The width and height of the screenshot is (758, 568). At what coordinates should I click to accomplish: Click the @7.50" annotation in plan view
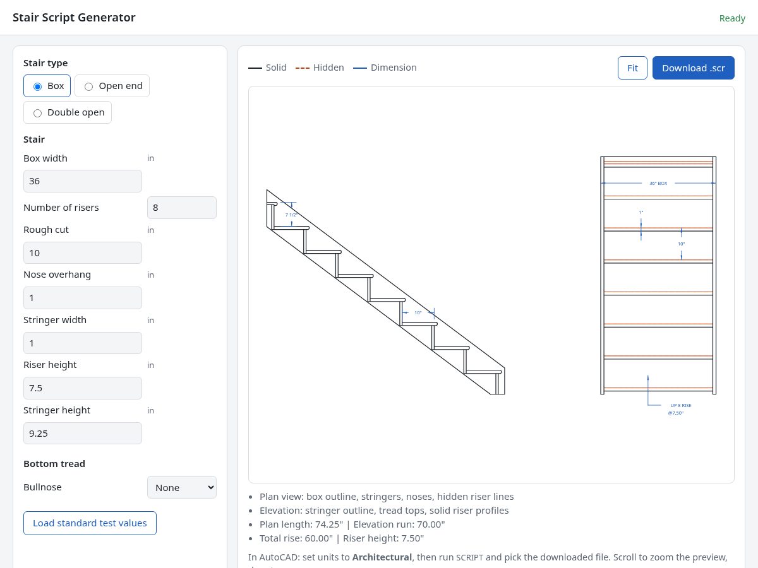click(676, 413)
